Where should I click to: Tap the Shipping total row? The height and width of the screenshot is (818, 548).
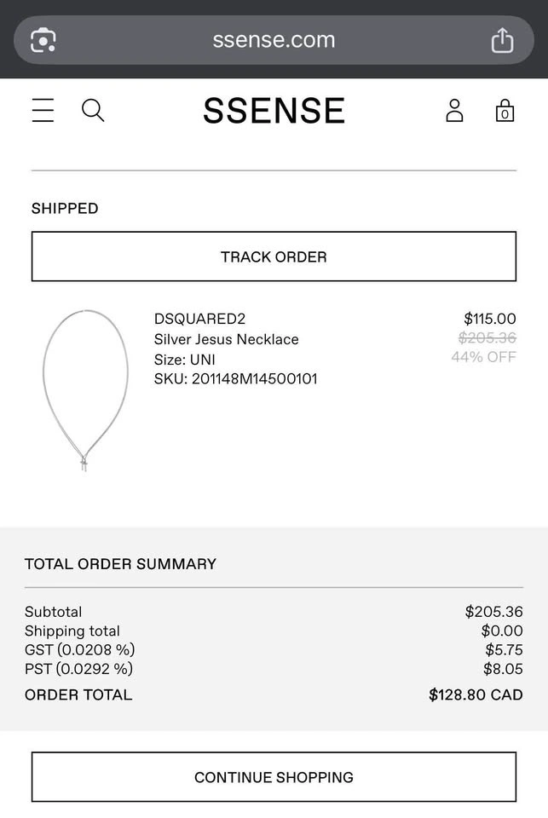[x=72, y=631]
